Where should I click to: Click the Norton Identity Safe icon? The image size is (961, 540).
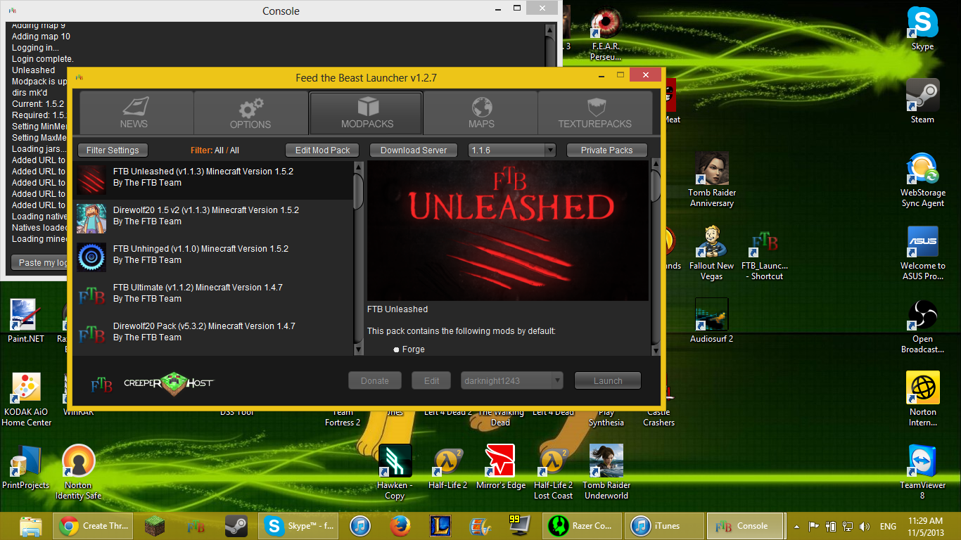(79, 472)
